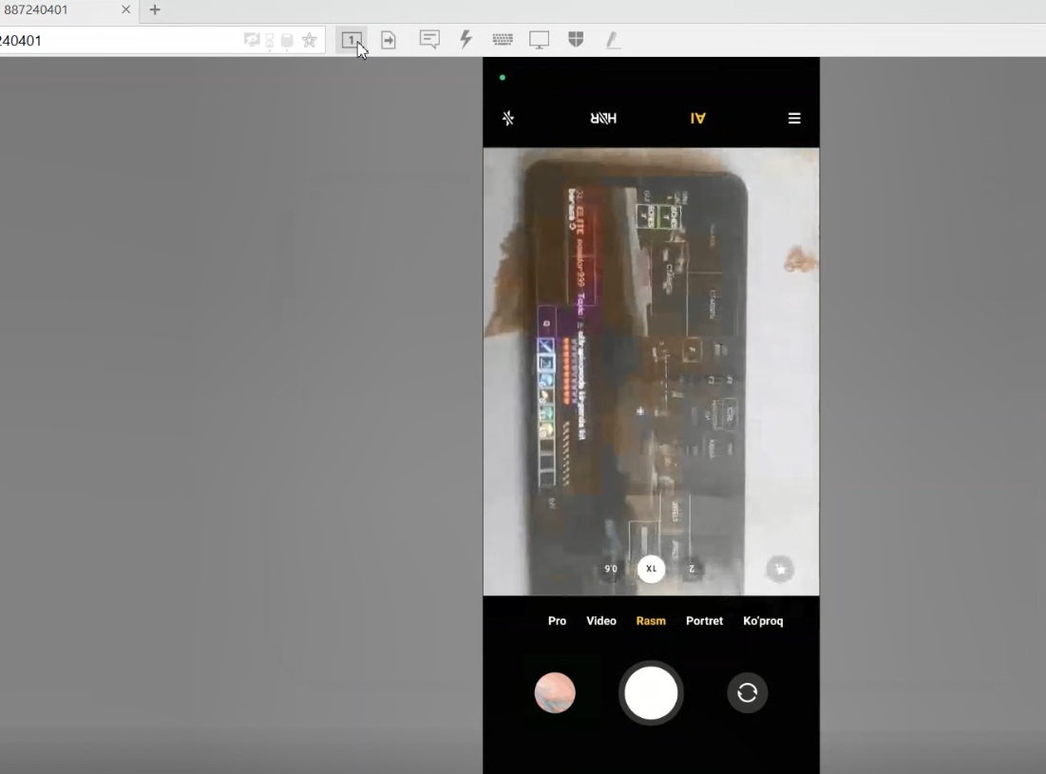The width and height of the screenshot is (1046, 774).
Task: Open a new session tab
Action: pyautogui.click(x=155, y=9)
